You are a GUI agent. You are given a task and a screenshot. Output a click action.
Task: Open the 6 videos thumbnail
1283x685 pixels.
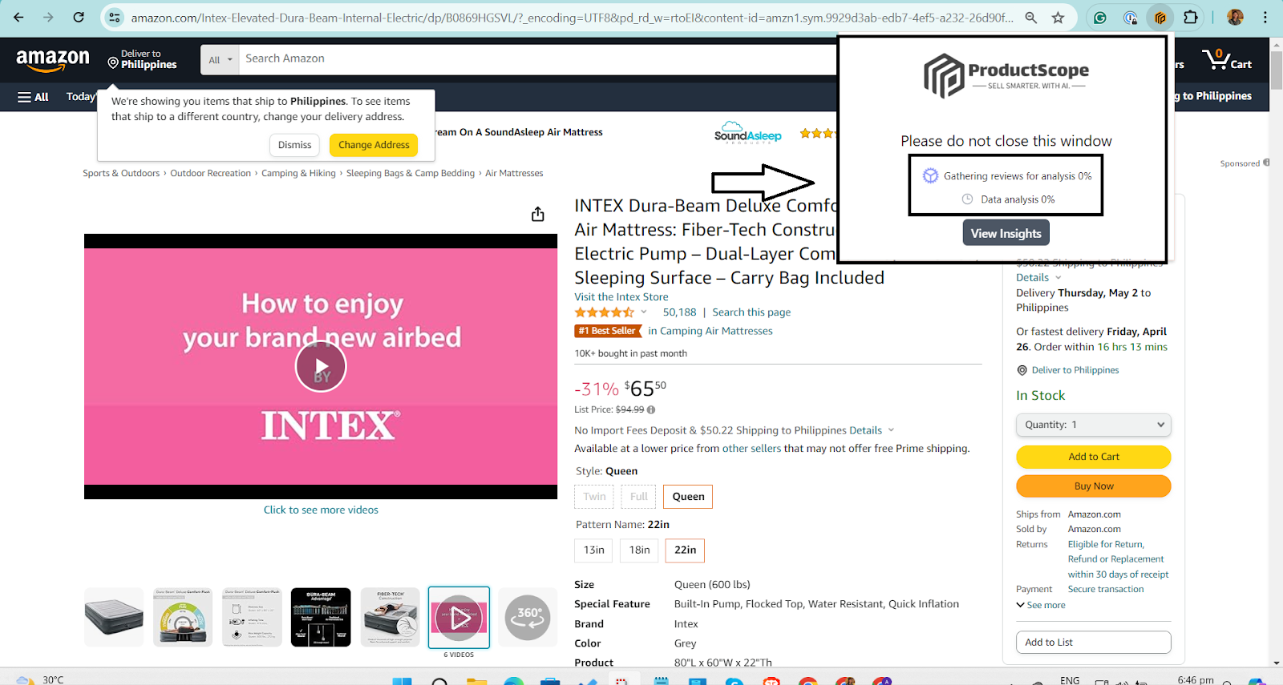click(459, 618)
